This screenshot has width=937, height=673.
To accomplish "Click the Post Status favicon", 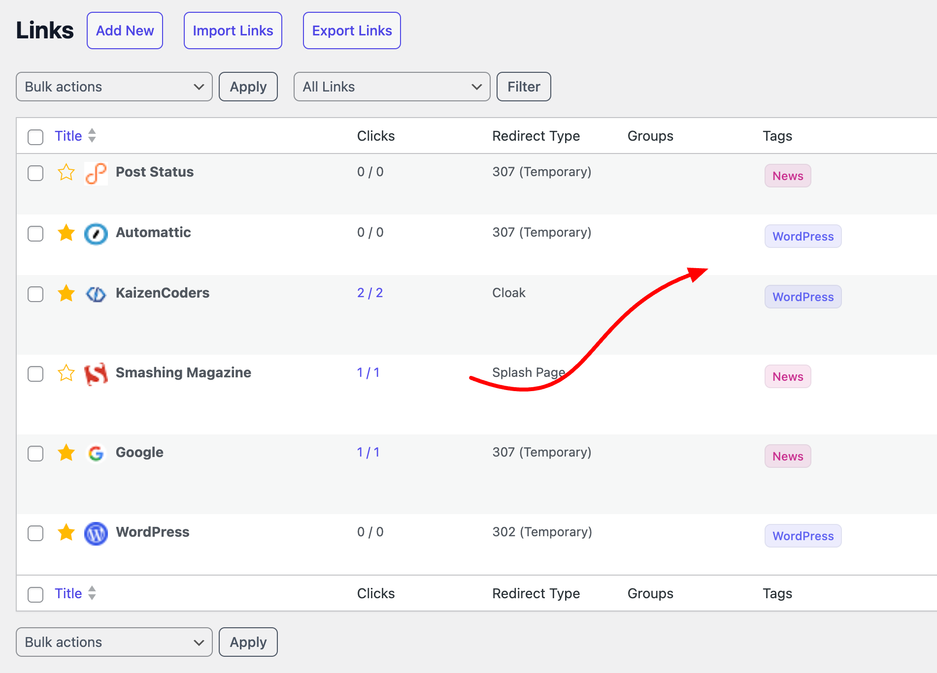I will (x=96, y=173).
